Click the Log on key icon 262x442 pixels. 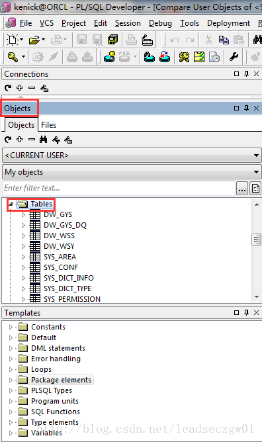pyautogui.click(x=13, y=57)
